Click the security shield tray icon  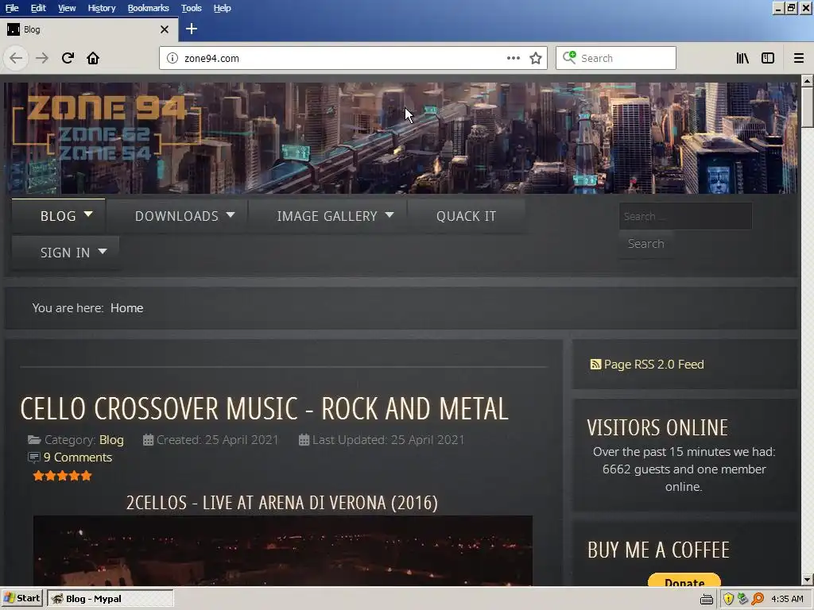(x=728, y=599)
